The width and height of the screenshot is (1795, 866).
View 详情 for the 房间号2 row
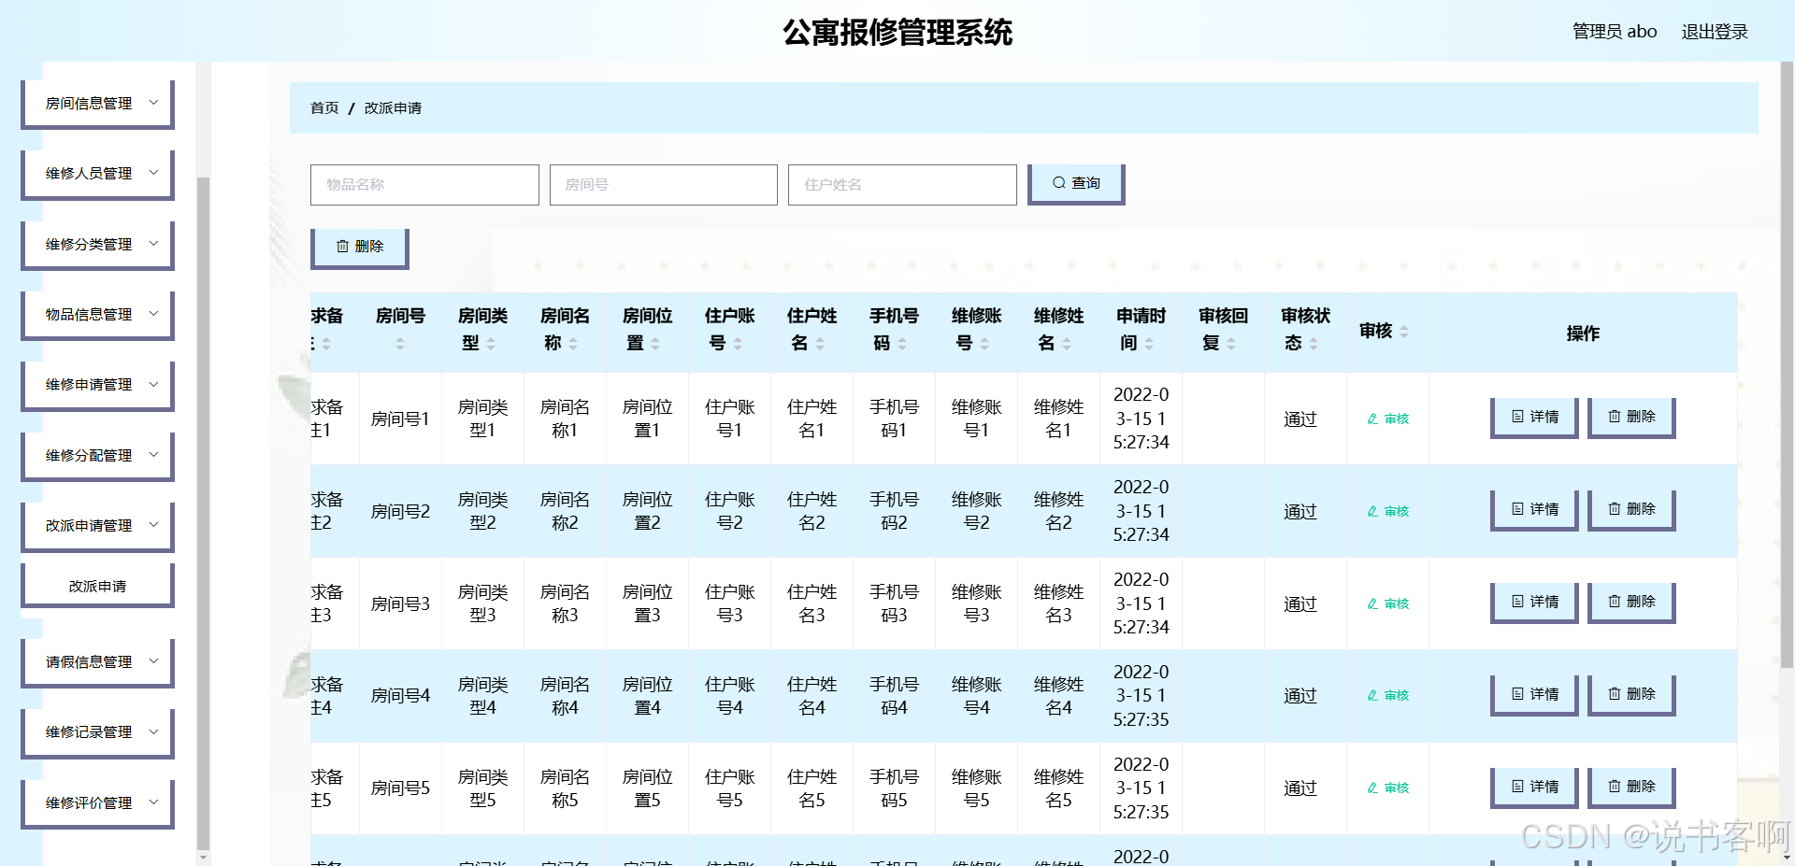pos(1534,510)
